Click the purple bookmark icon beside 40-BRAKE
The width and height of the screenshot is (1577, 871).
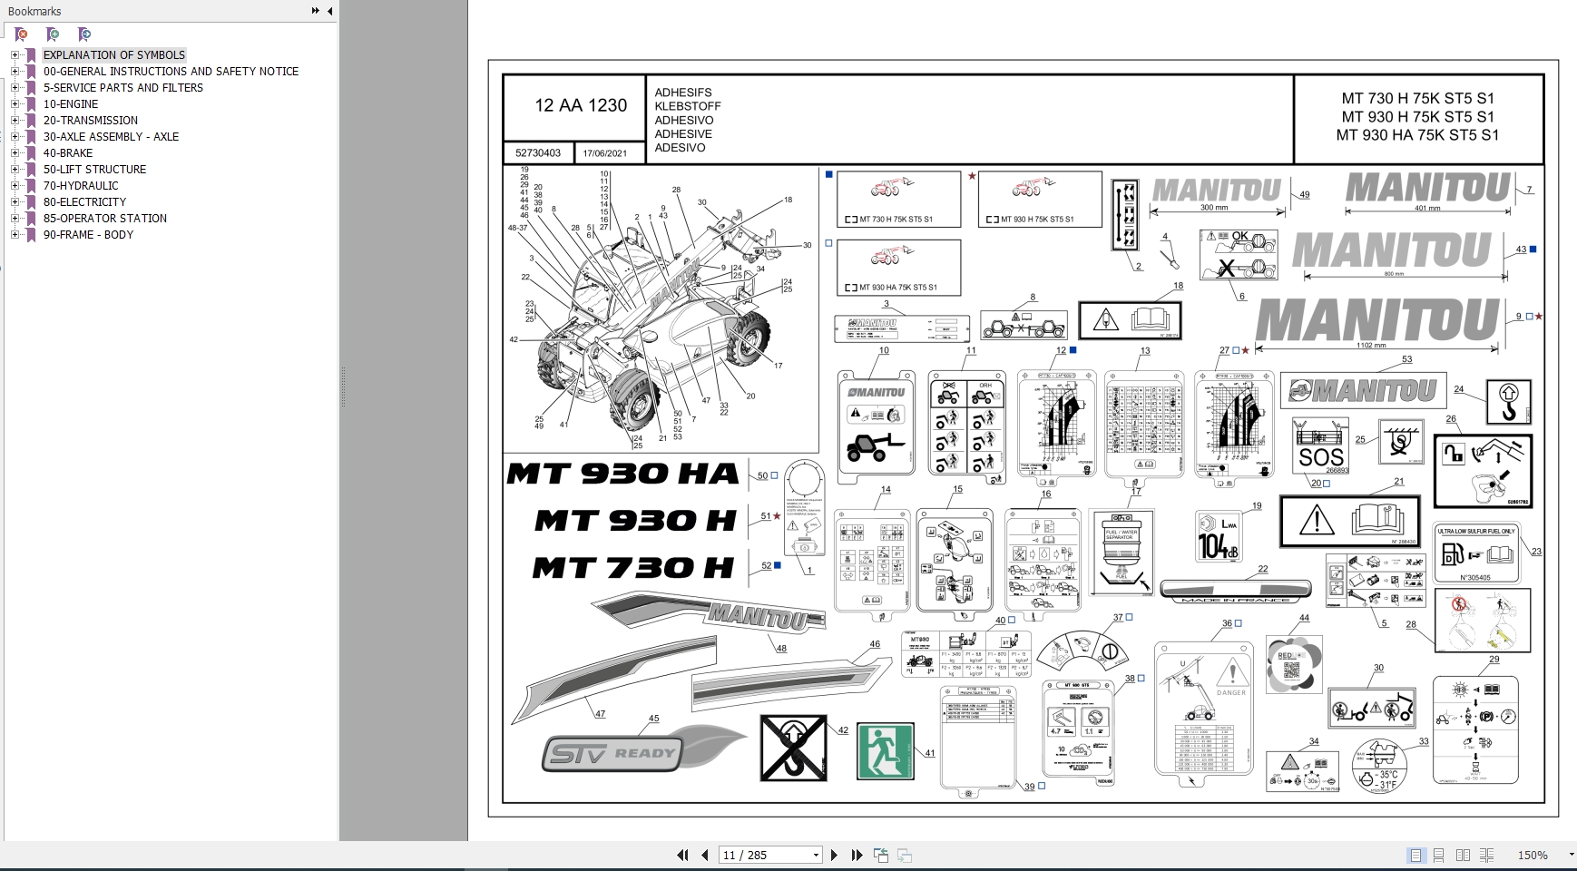tap(31, 152)
